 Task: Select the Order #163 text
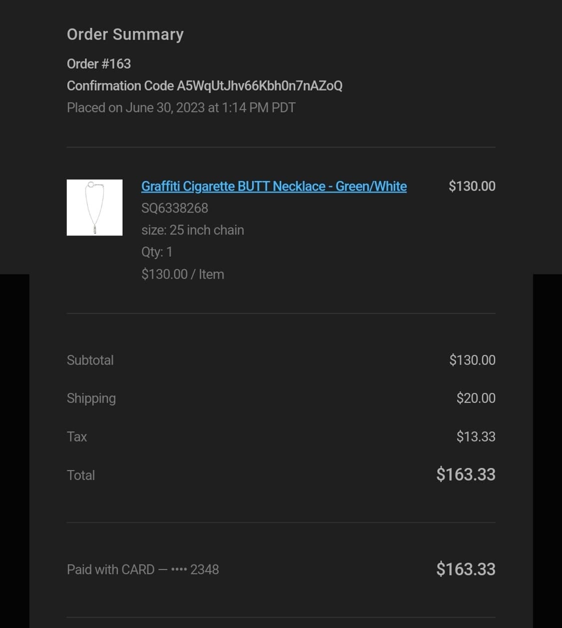pos(99,64)
